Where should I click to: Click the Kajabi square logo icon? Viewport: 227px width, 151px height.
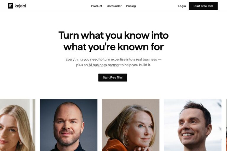coord(10,6)
